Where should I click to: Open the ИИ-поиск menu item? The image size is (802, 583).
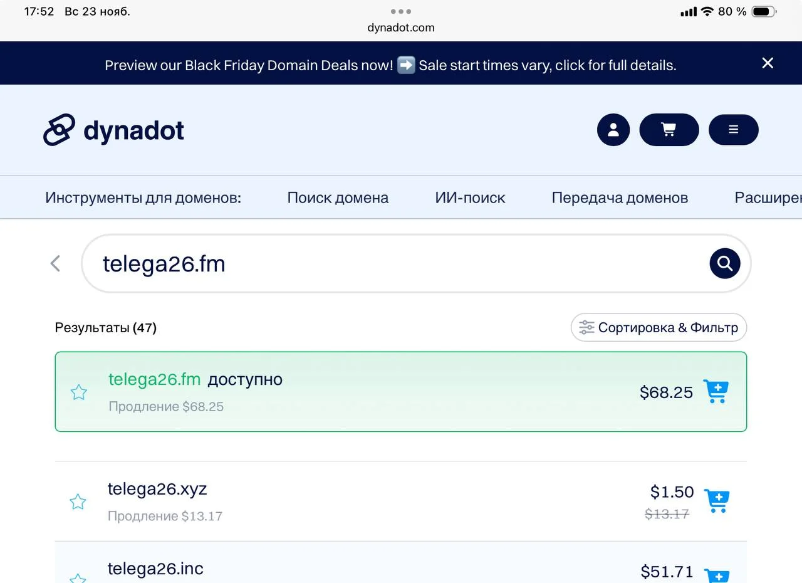tap(470, 198)
